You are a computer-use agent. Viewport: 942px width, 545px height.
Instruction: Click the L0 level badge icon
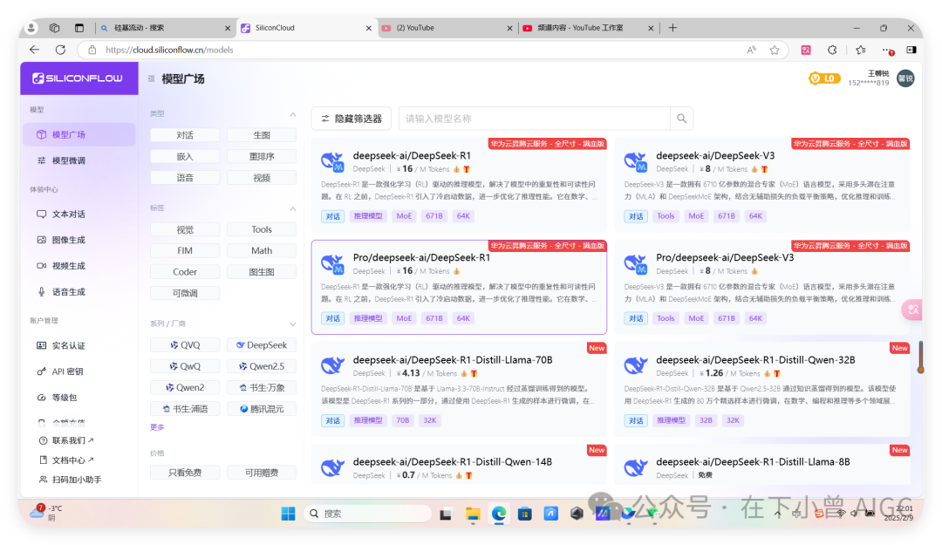coord(824,78)
